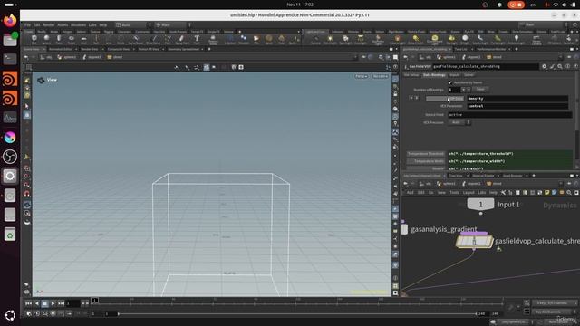
Task: Click the obj path in the viewport path bar
Action: (x=46, y=57)
